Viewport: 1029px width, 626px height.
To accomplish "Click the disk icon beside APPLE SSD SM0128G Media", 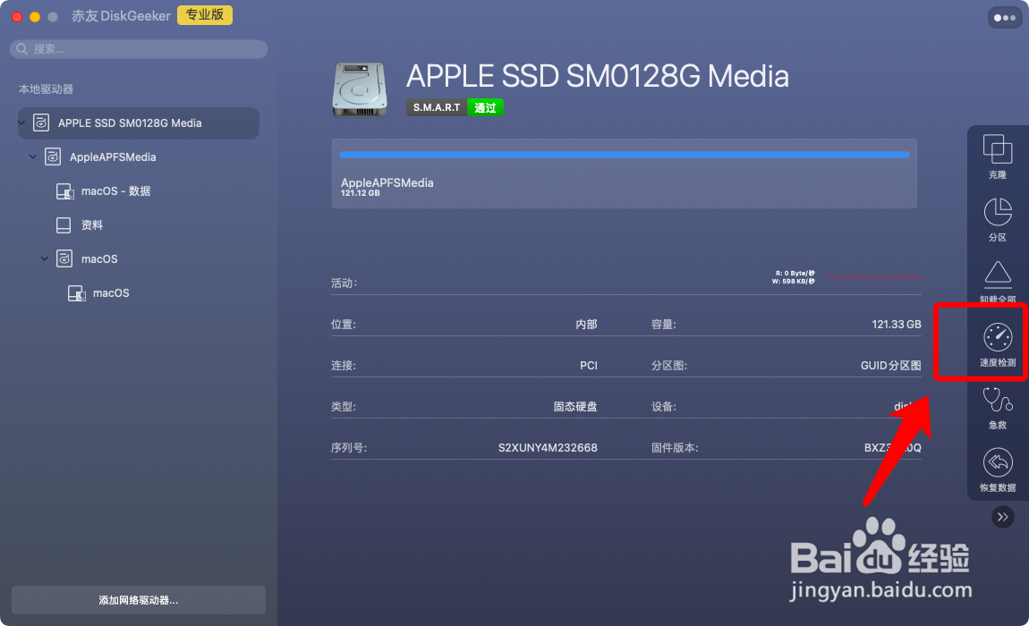I will 41,123.
